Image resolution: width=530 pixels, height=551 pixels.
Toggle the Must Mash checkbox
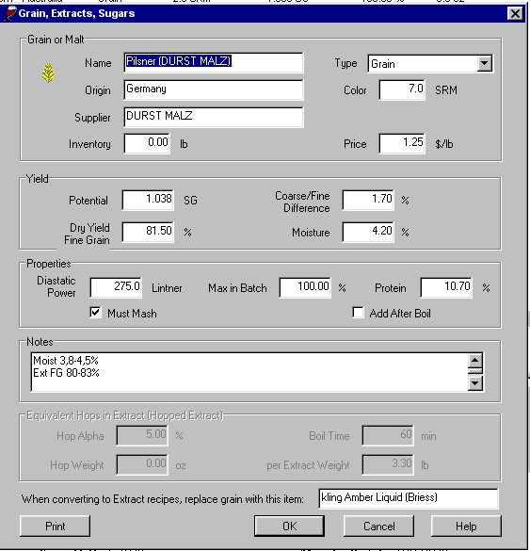95,312
